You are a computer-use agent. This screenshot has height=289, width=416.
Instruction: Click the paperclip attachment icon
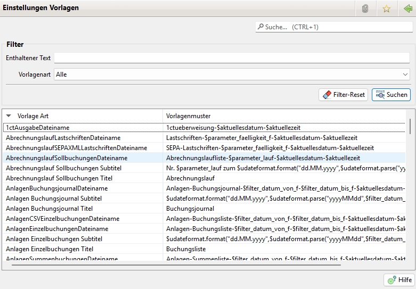coord(365,9)
